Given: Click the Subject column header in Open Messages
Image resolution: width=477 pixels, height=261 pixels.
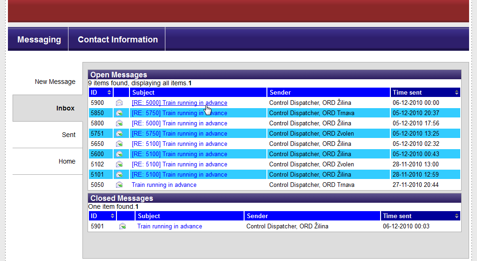Looking at the screenshot, I should (143, 93).
